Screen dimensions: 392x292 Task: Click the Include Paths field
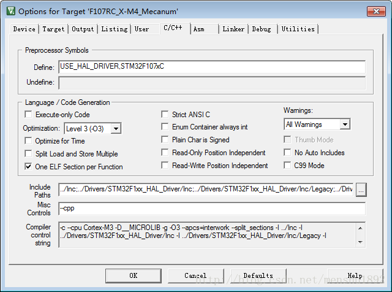206,190
